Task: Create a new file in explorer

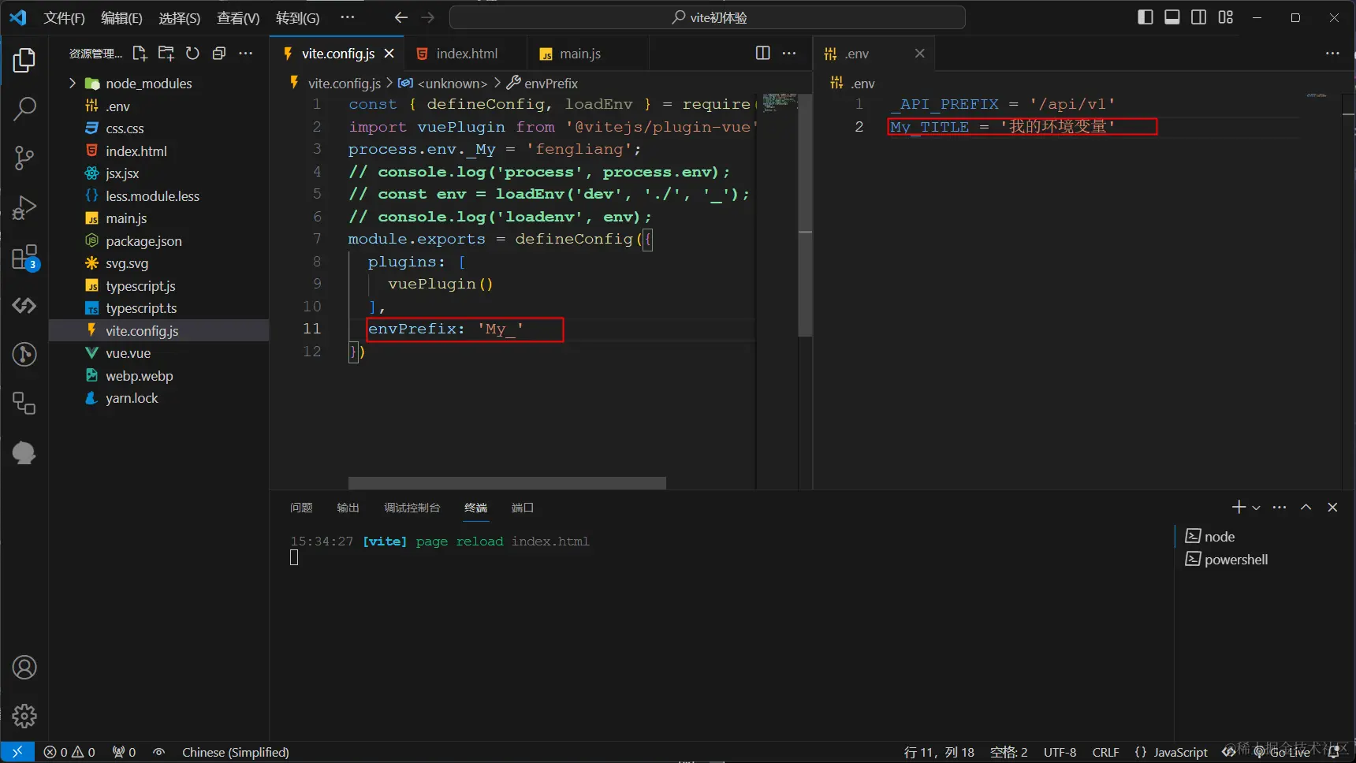Action: coord(140,53)
